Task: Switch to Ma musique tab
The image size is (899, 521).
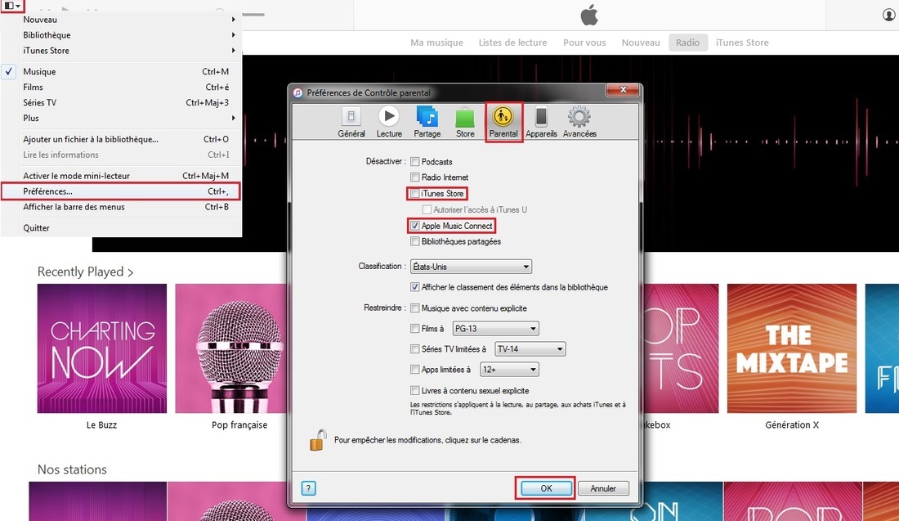Action: pyautogui.click(x=436, y=43)
